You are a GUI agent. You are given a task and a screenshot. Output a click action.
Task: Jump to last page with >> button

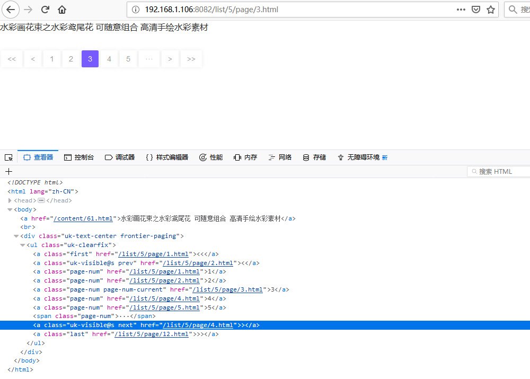click(191, 59)
